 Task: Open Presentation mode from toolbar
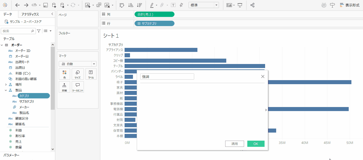tap(240, 5)
